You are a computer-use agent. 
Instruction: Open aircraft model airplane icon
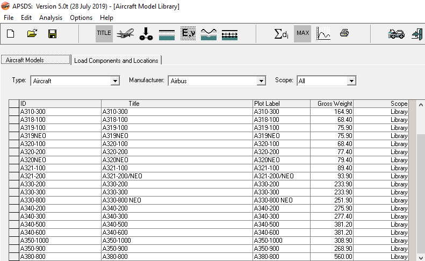point(125,34)
